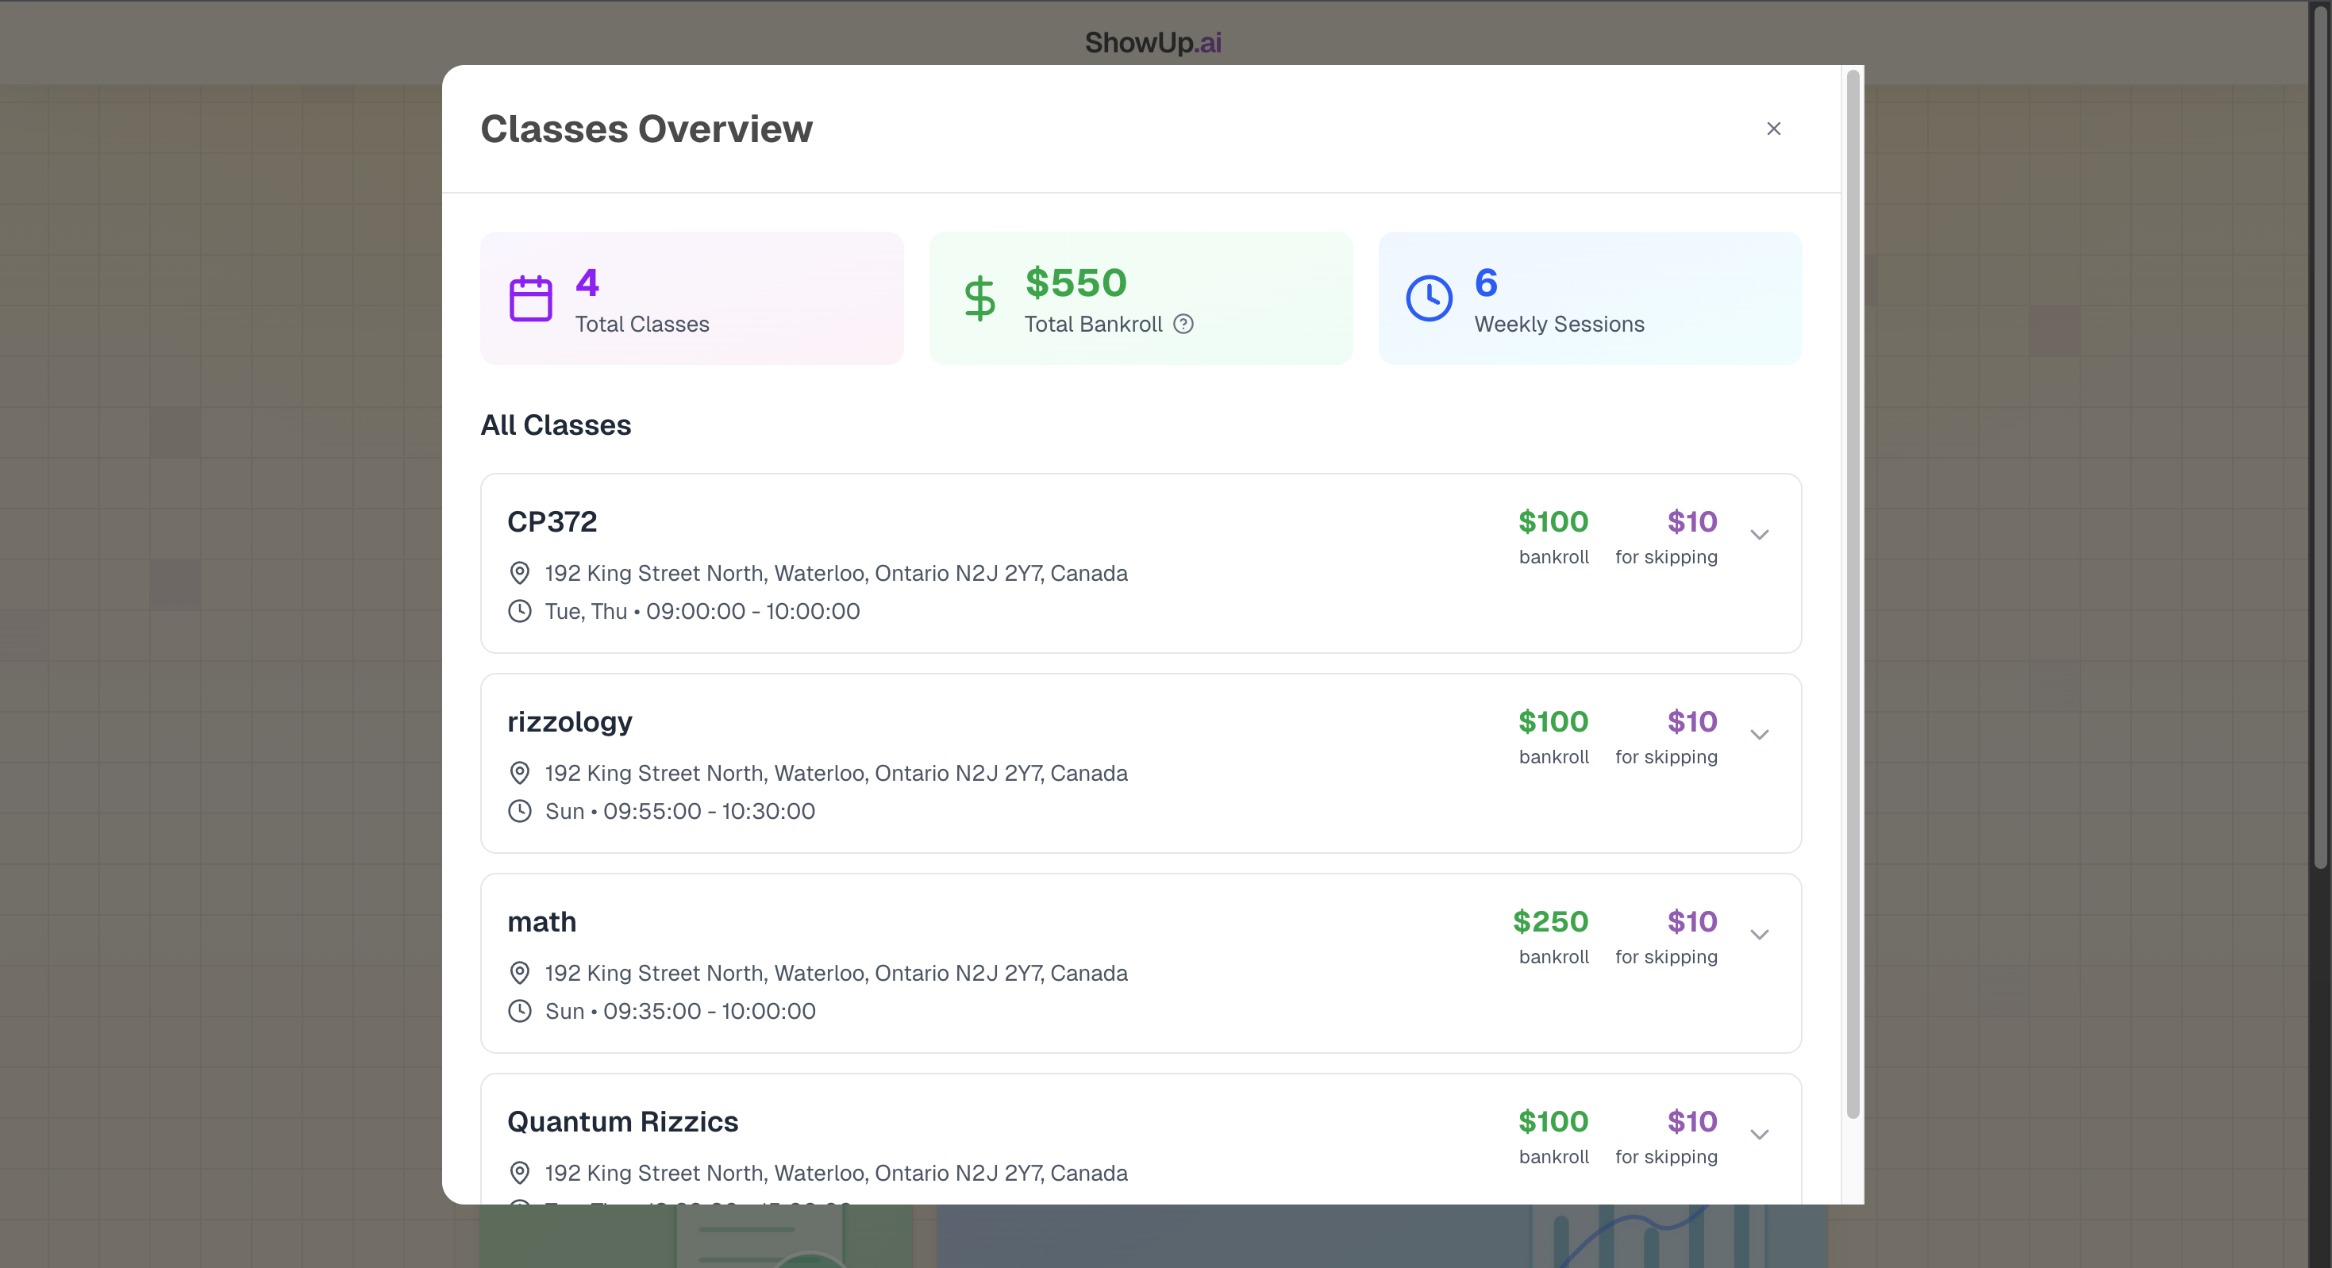Screen dimensions: 2332x1268
Task: Expand the rizzology class chevron
Action: point(1759,735)
